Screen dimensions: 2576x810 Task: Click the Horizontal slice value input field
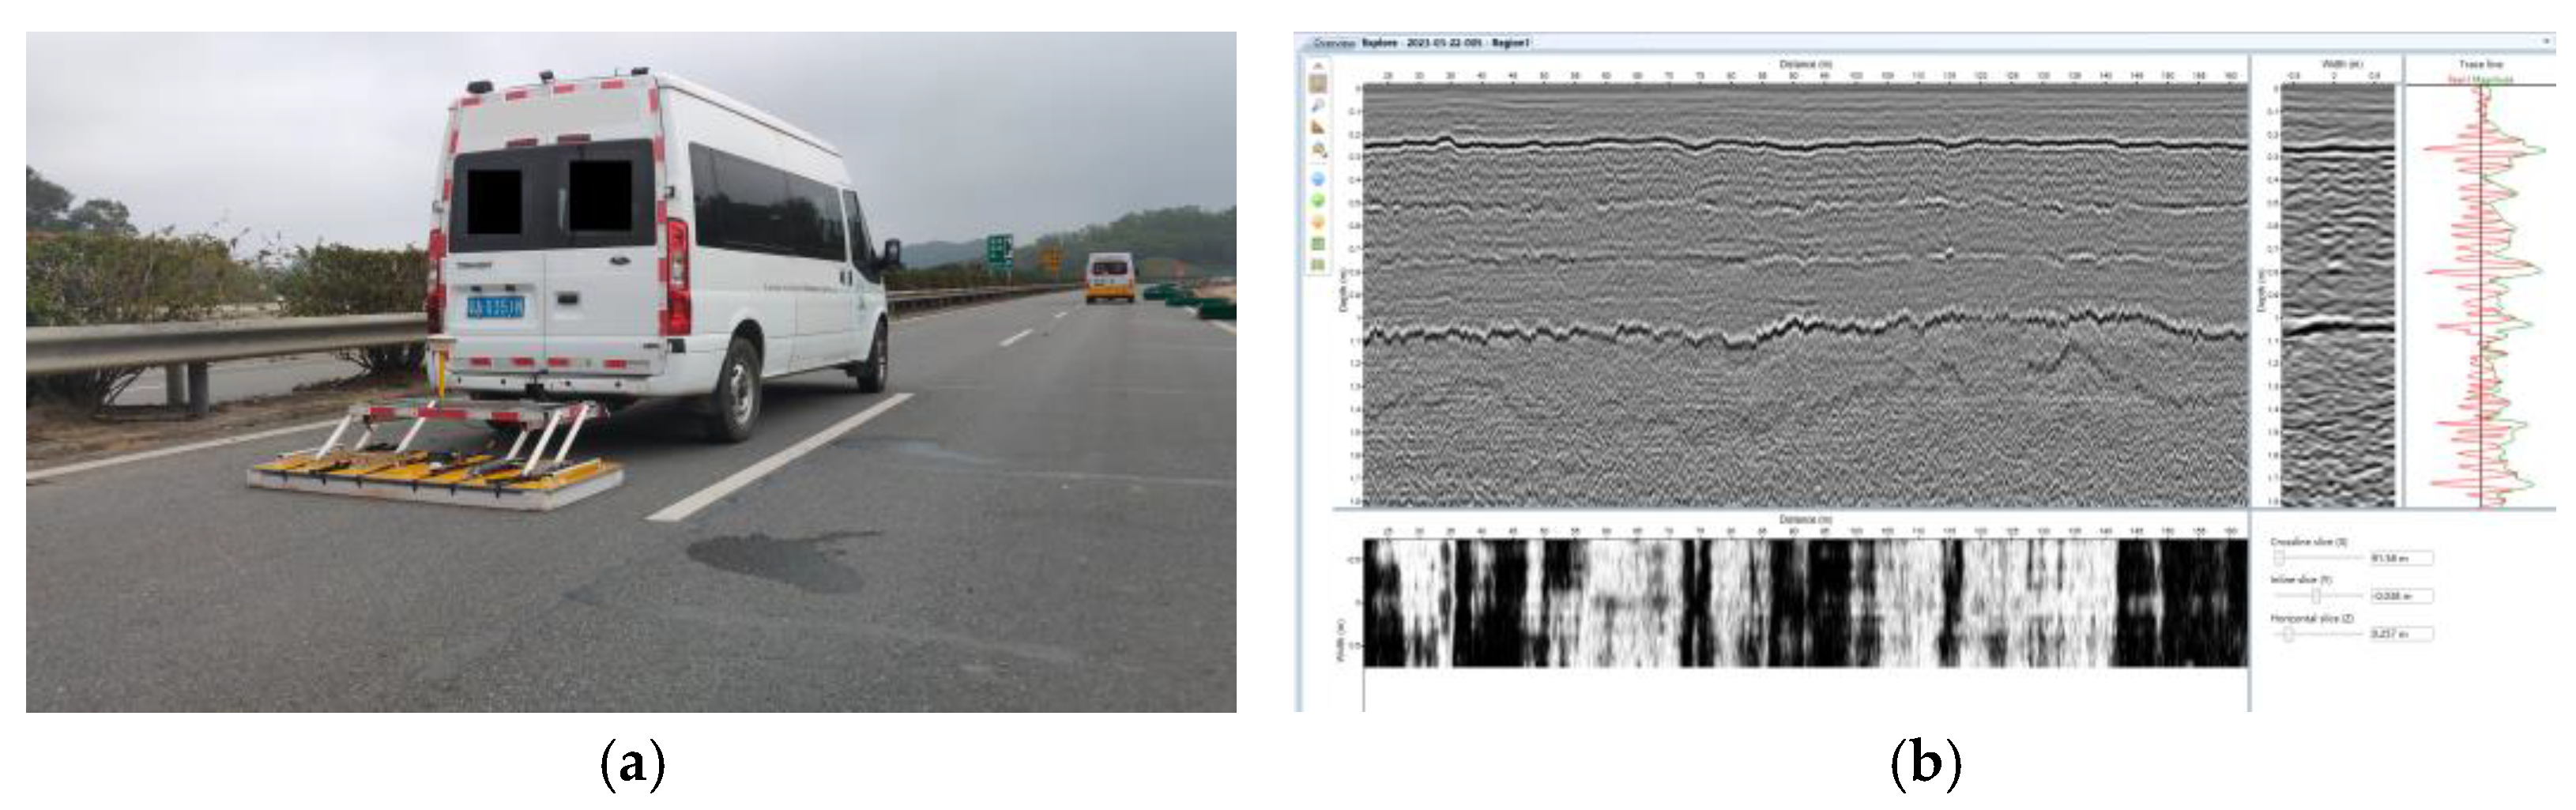pyautogui.click(x=2400, y=634)
